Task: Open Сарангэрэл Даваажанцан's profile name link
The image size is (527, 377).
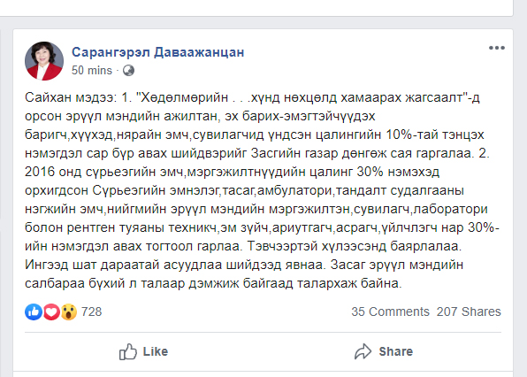Action: point(158,52)
